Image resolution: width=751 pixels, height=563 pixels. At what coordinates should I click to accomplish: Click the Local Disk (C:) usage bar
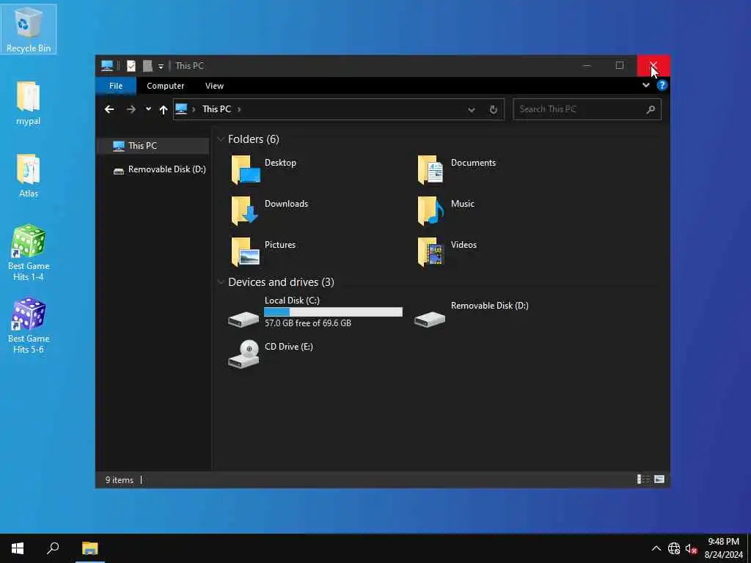click(333, 312)
